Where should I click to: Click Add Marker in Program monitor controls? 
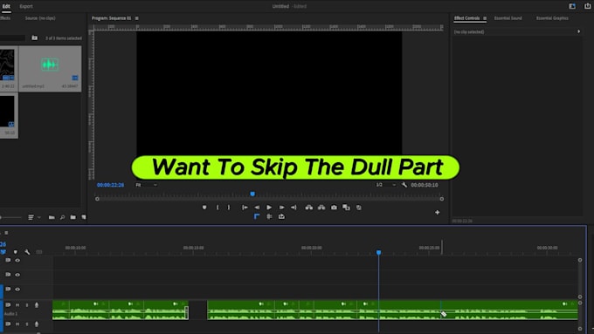coord(204,208)
